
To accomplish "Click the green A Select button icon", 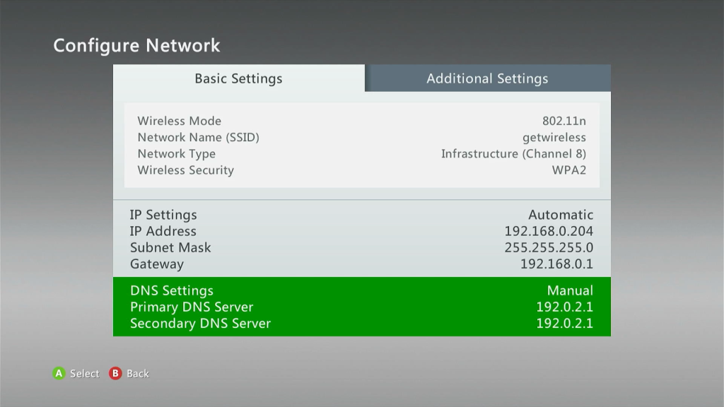I will [59, 373].
